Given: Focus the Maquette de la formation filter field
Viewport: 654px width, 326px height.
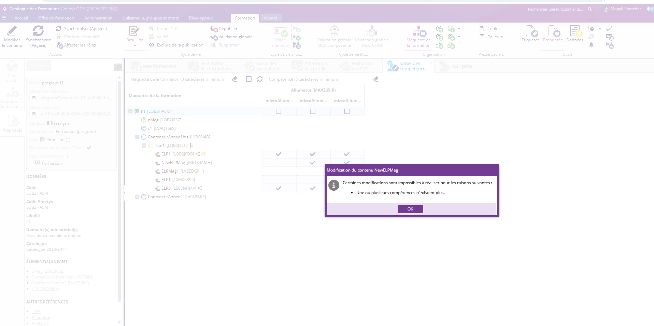Looking at the screenshot, I should click(179, 79).
